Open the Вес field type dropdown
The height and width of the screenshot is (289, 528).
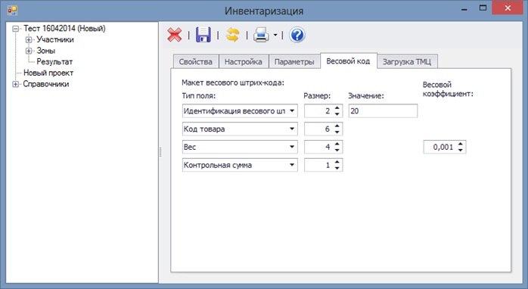292,147
